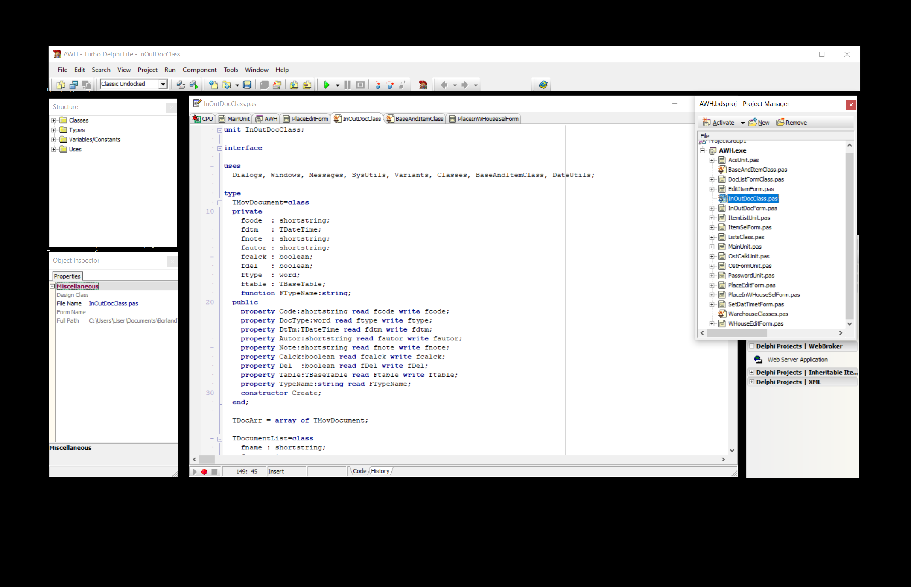Image resolution: width=911 pixels, height=587 pixels.
Task: Click the Step Over debug icon
Action: click(390, 85)
